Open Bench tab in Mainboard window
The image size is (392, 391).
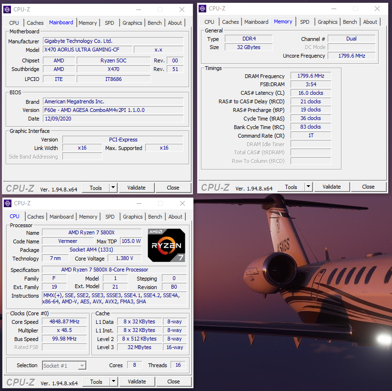pos(155,23)
